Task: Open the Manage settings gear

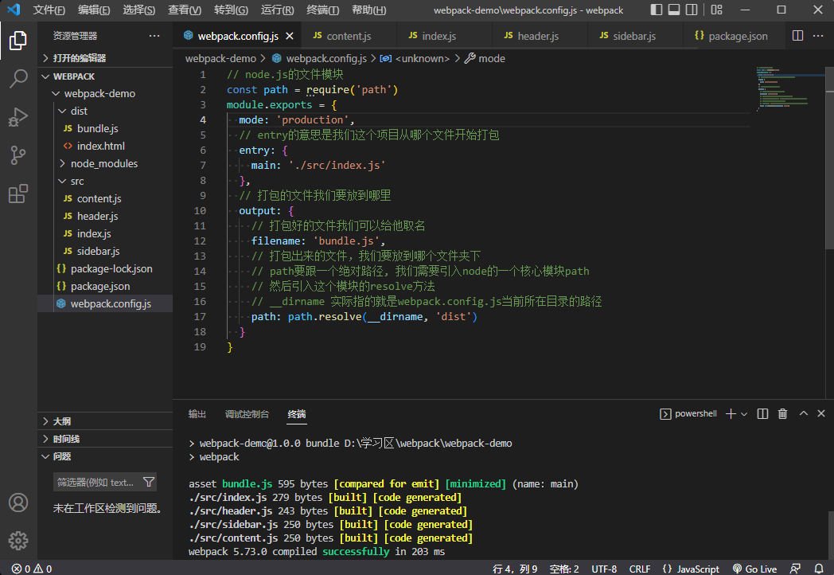Action: (x=18, y=541)
